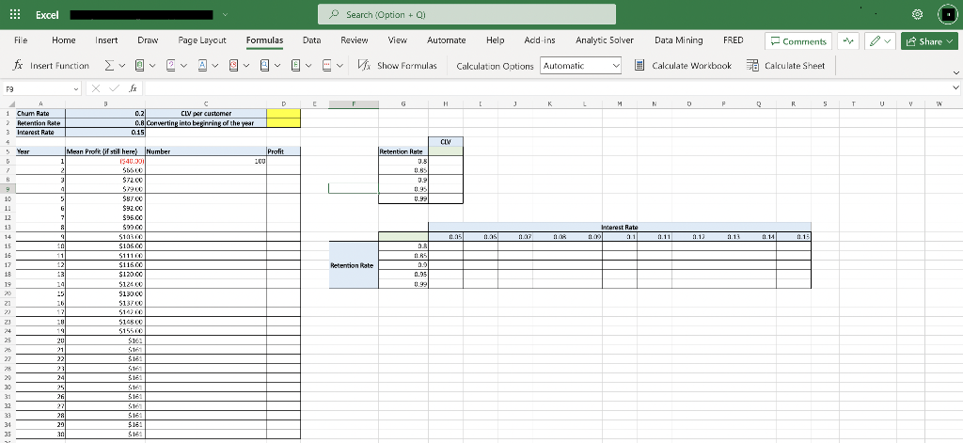Switch to the Help tab

click(495, 40)
